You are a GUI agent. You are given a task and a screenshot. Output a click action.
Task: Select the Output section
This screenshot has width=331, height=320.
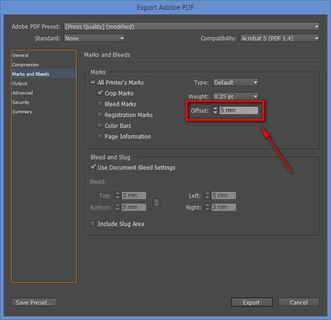44,84
